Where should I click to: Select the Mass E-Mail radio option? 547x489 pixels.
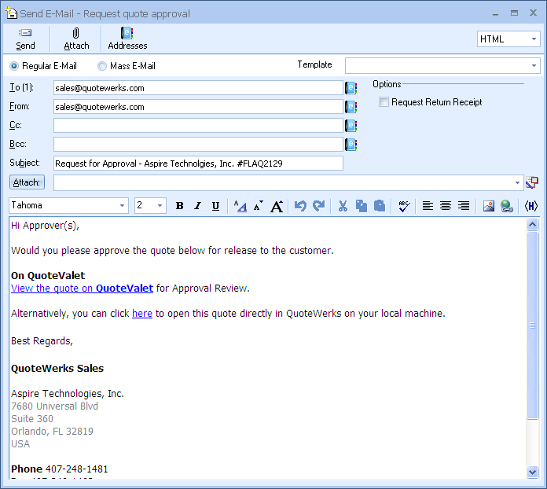pos(102,66)
